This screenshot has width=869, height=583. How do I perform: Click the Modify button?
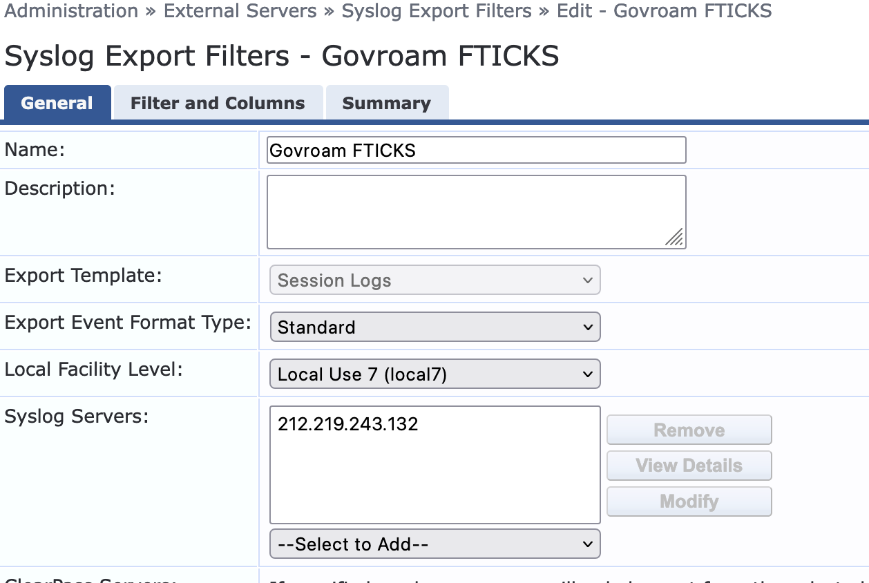(x=689, y=501)
